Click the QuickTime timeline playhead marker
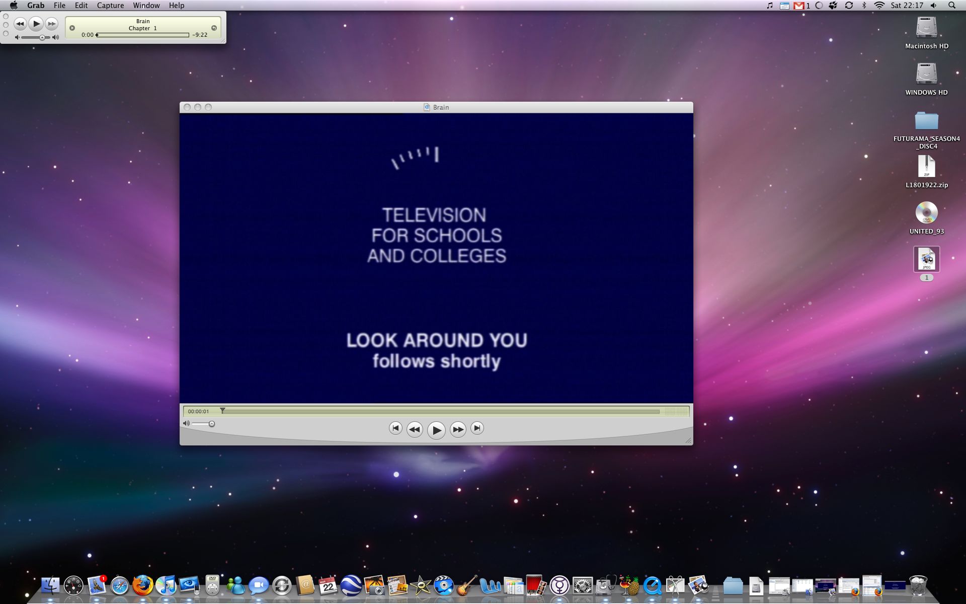 tap(222, 411)
